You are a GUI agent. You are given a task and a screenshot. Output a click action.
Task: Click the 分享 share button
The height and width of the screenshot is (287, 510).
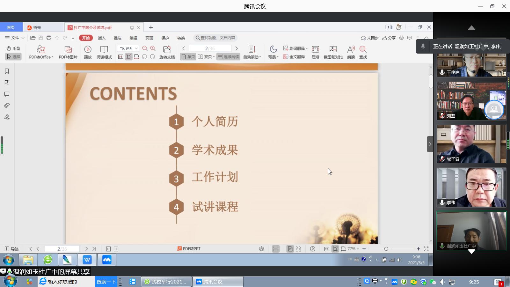point(389,38)
